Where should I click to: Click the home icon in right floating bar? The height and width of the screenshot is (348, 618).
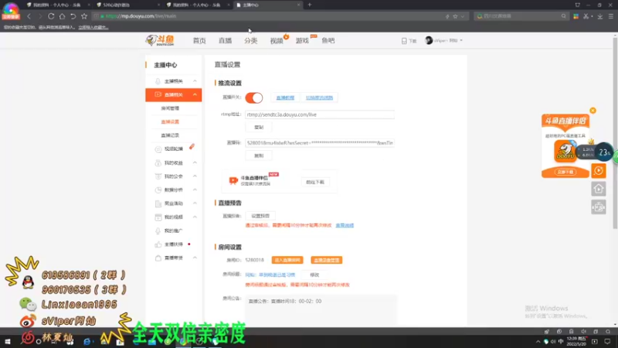(598, 189)
